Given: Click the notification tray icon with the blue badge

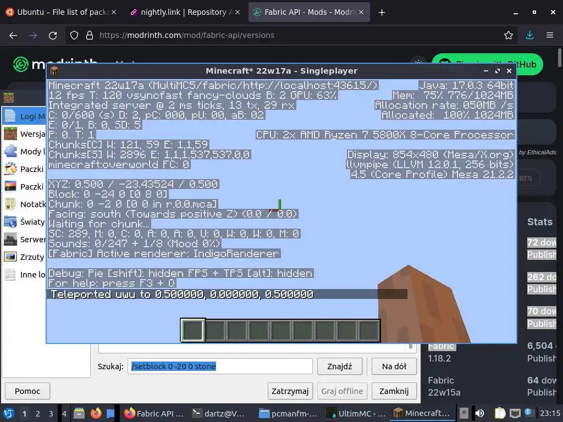Looking at the screenshot, I should pyautogui.click(x=528, y=413).
